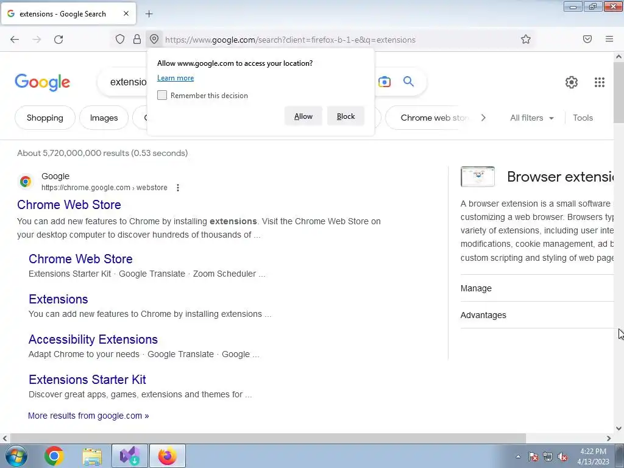Click the Firefox taskbar icon
624x468 pixels.
tap(168, 456)
